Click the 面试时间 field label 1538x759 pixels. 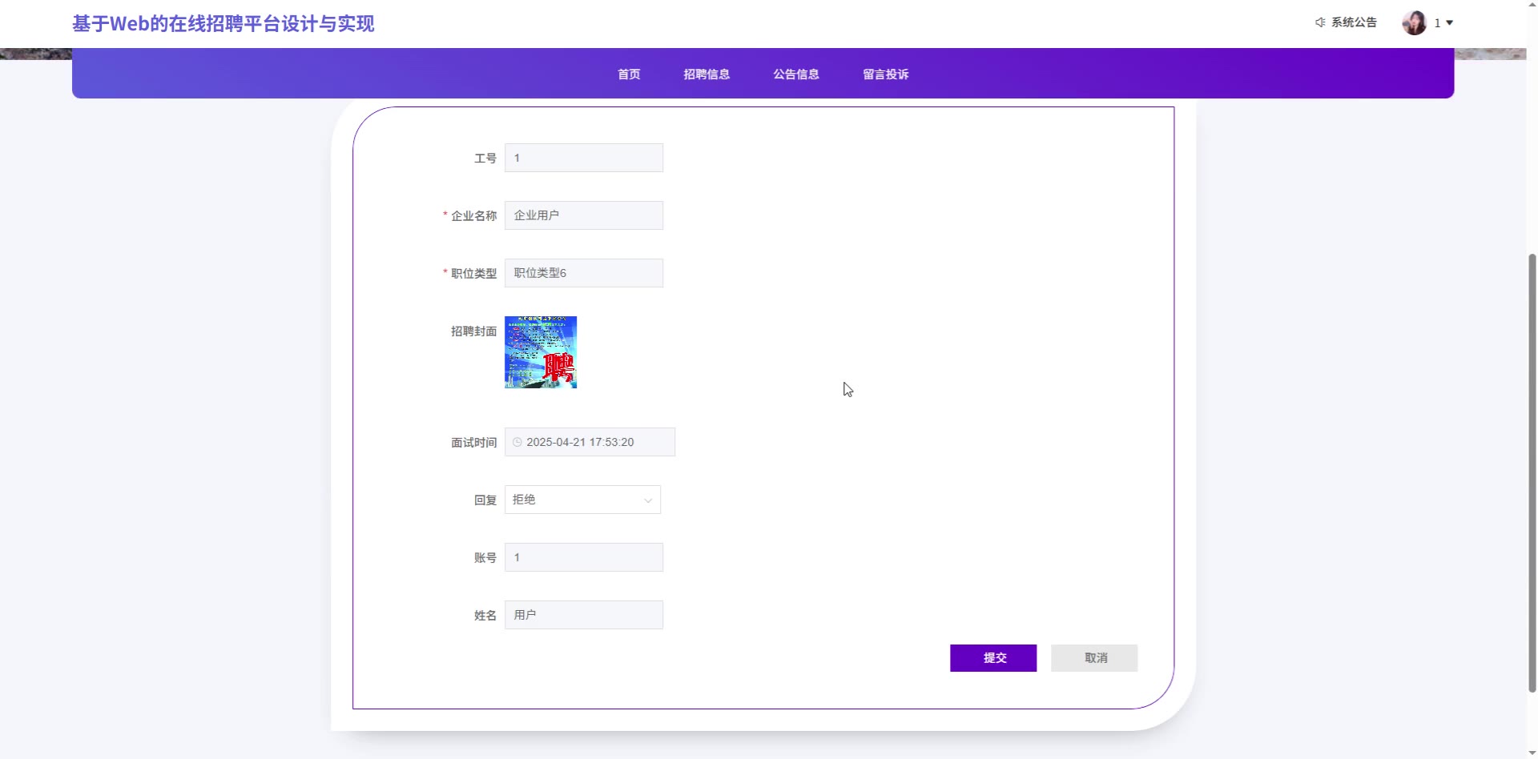(473, 443)
